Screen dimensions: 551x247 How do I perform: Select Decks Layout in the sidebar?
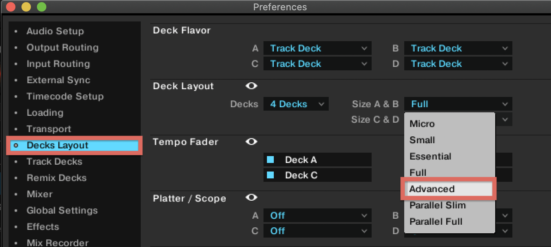click(74, 145)
